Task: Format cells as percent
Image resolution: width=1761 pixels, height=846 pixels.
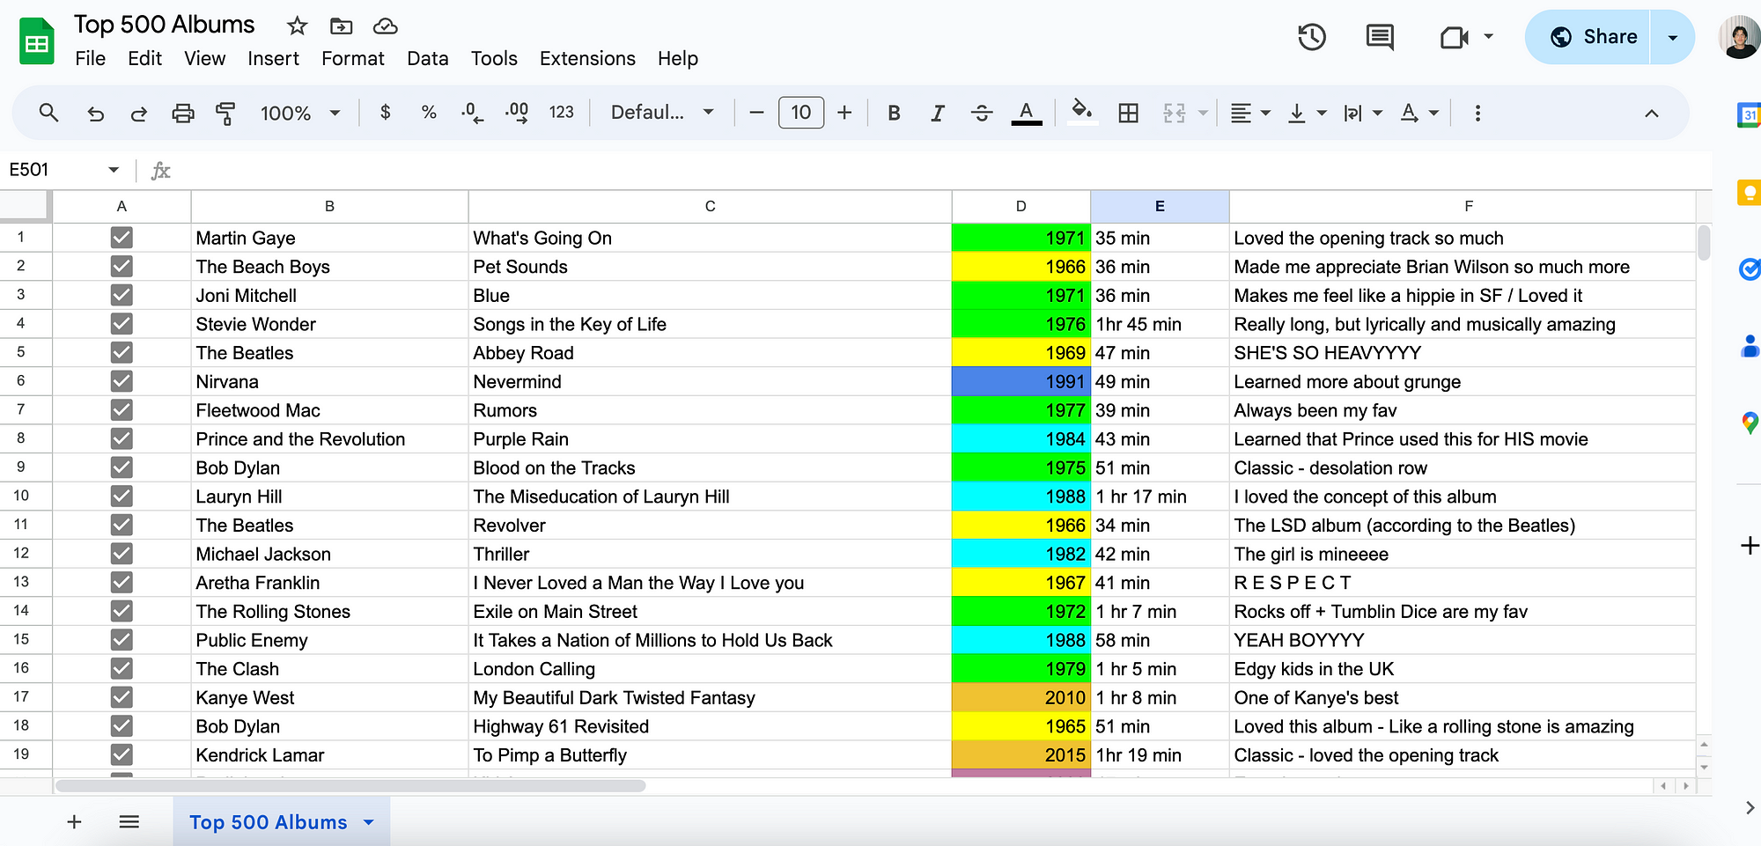Action: coord(429,112)
